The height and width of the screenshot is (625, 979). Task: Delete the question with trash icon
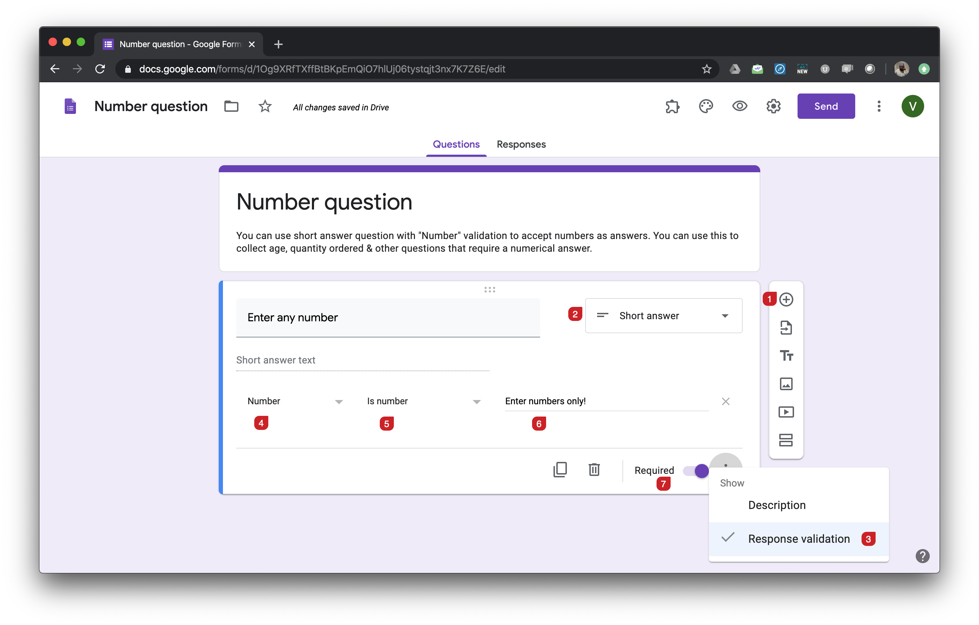click(594, 470)
